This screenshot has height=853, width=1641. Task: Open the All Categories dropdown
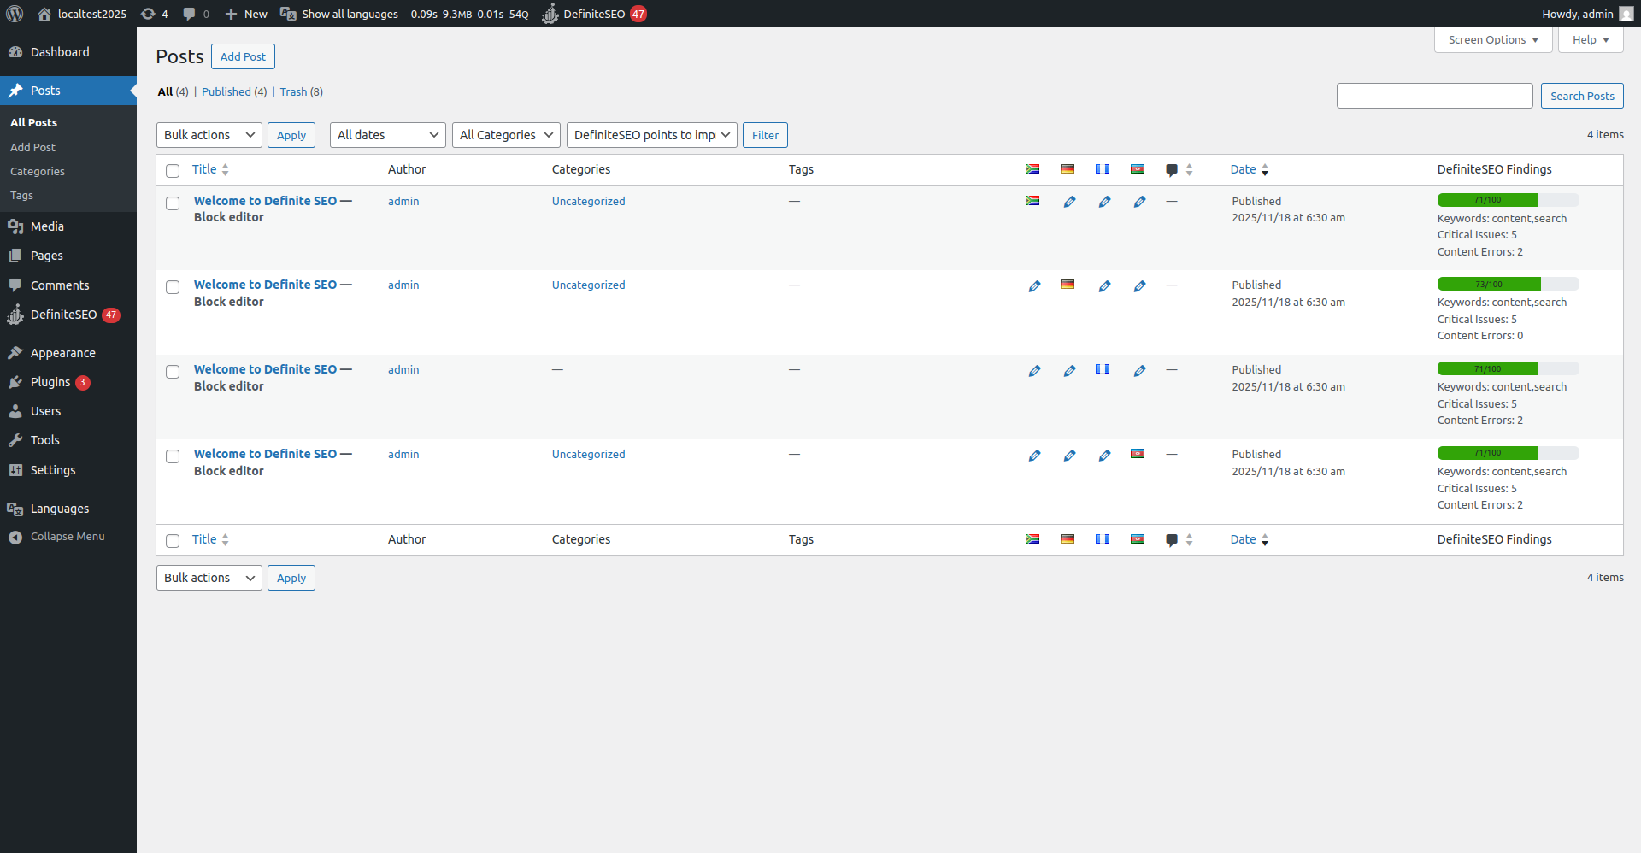[505, 134]
